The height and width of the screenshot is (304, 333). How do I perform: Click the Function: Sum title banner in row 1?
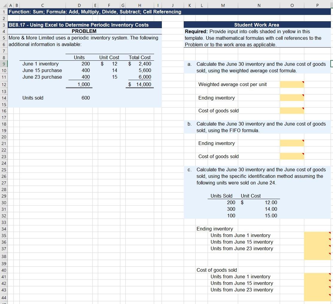[x=169, y=12]
